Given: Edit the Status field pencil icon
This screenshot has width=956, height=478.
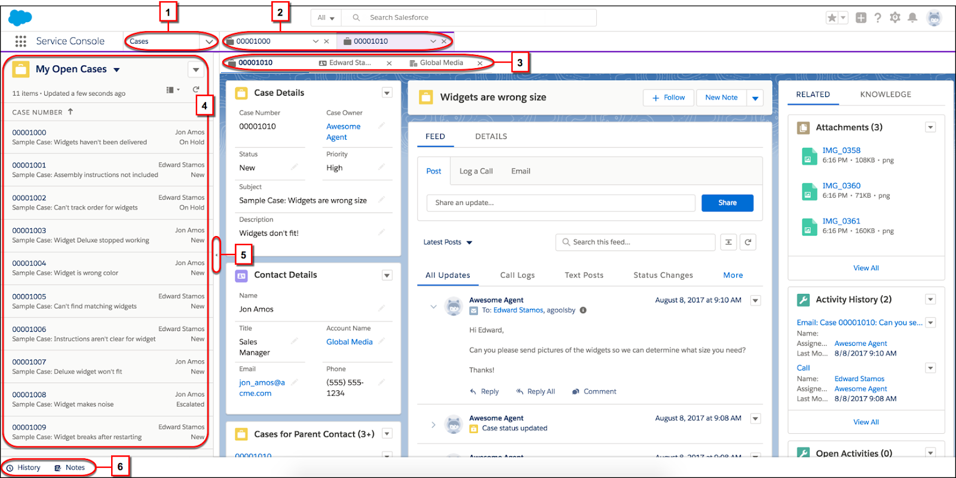Looking at the screenshot, I should (x=294, y=167).
